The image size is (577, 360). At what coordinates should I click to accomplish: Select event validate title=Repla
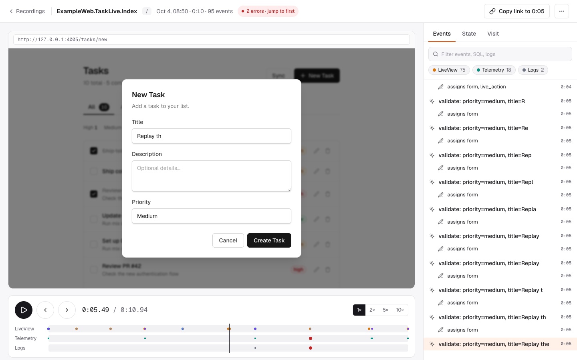[500, 209]
